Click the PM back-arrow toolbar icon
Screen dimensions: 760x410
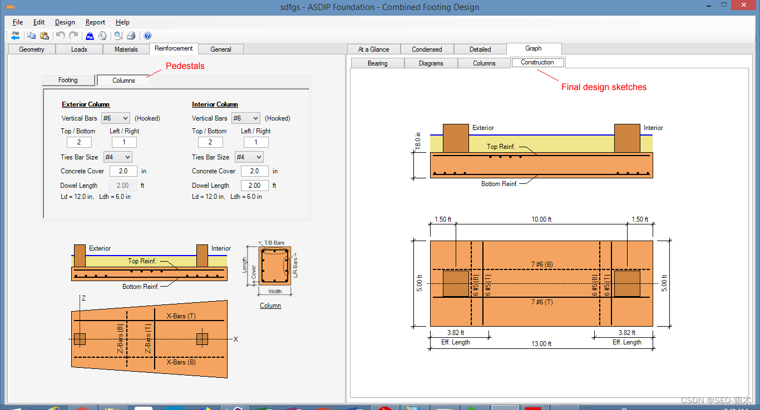15,36
